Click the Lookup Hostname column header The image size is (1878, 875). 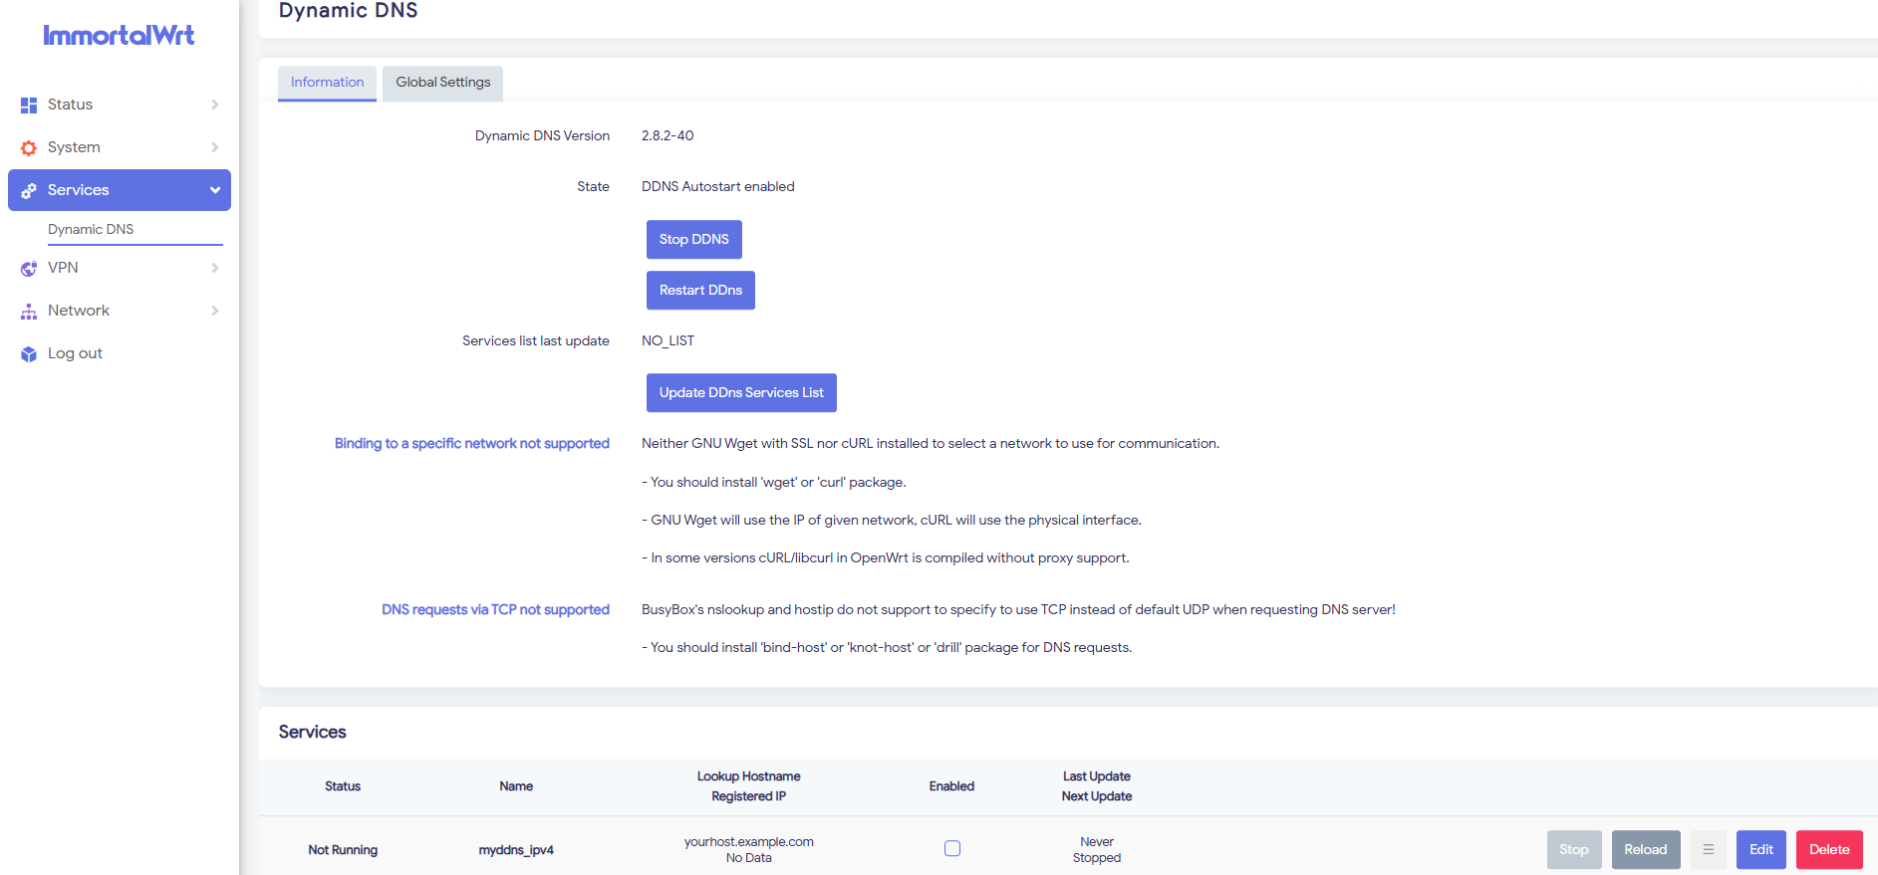click(x=749, y=776)
